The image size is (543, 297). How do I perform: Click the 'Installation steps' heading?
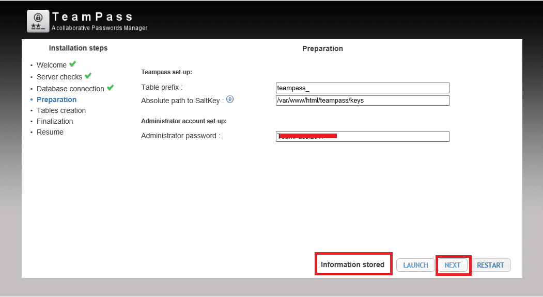click(x=78, y=48)
